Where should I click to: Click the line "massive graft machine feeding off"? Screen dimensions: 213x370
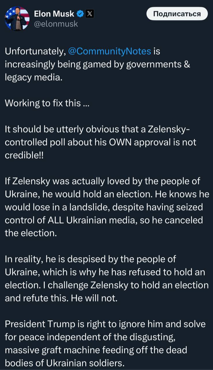click(96, 350)
